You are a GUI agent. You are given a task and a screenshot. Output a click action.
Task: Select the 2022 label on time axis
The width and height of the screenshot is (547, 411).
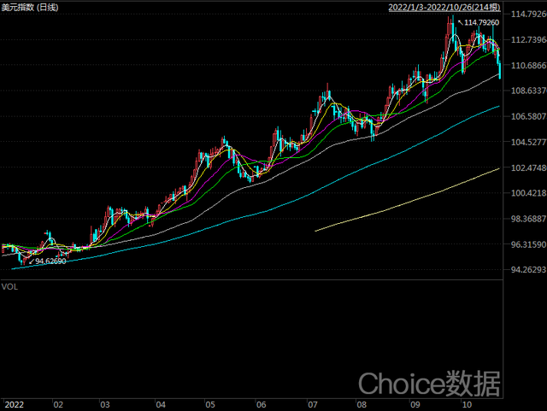point(14,403)
